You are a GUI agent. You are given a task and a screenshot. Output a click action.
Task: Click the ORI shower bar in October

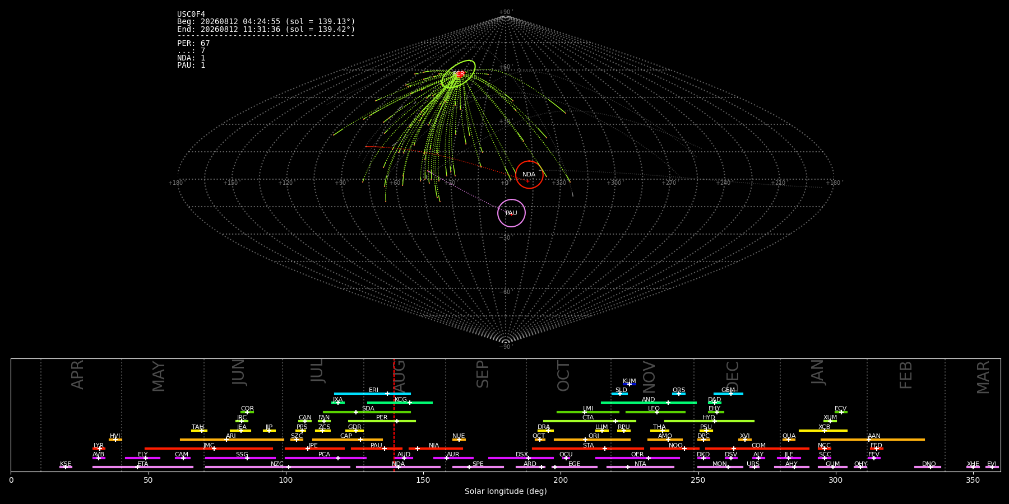click(x=592, y=440)
